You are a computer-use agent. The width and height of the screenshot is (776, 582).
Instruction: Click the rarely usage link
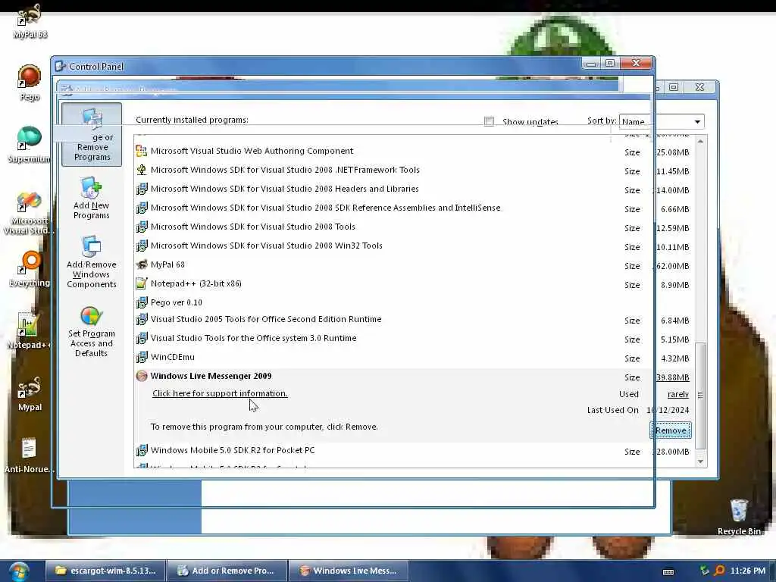tap(678, 394)
